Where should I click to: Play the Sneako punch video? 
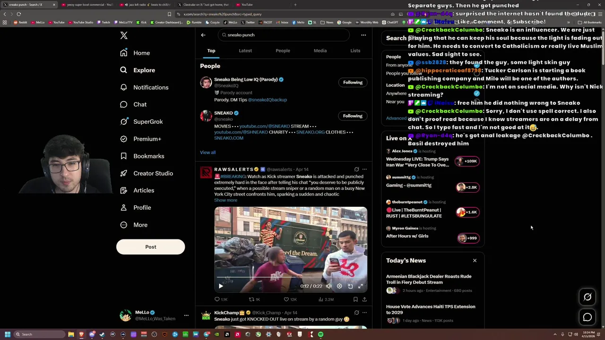(221, 286)
